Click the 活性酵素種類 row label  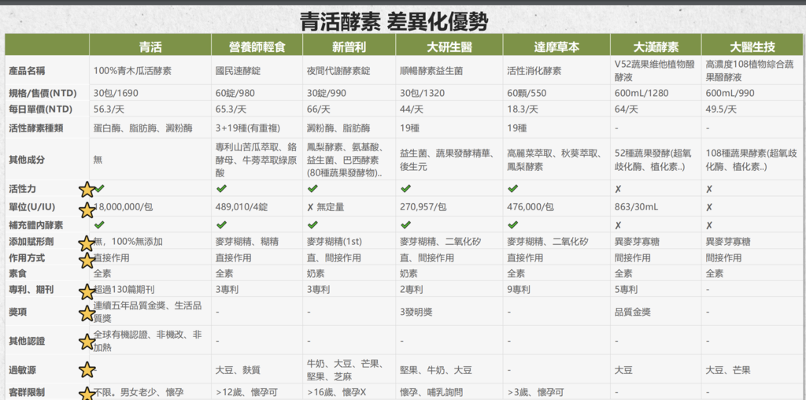click(36, 128)
